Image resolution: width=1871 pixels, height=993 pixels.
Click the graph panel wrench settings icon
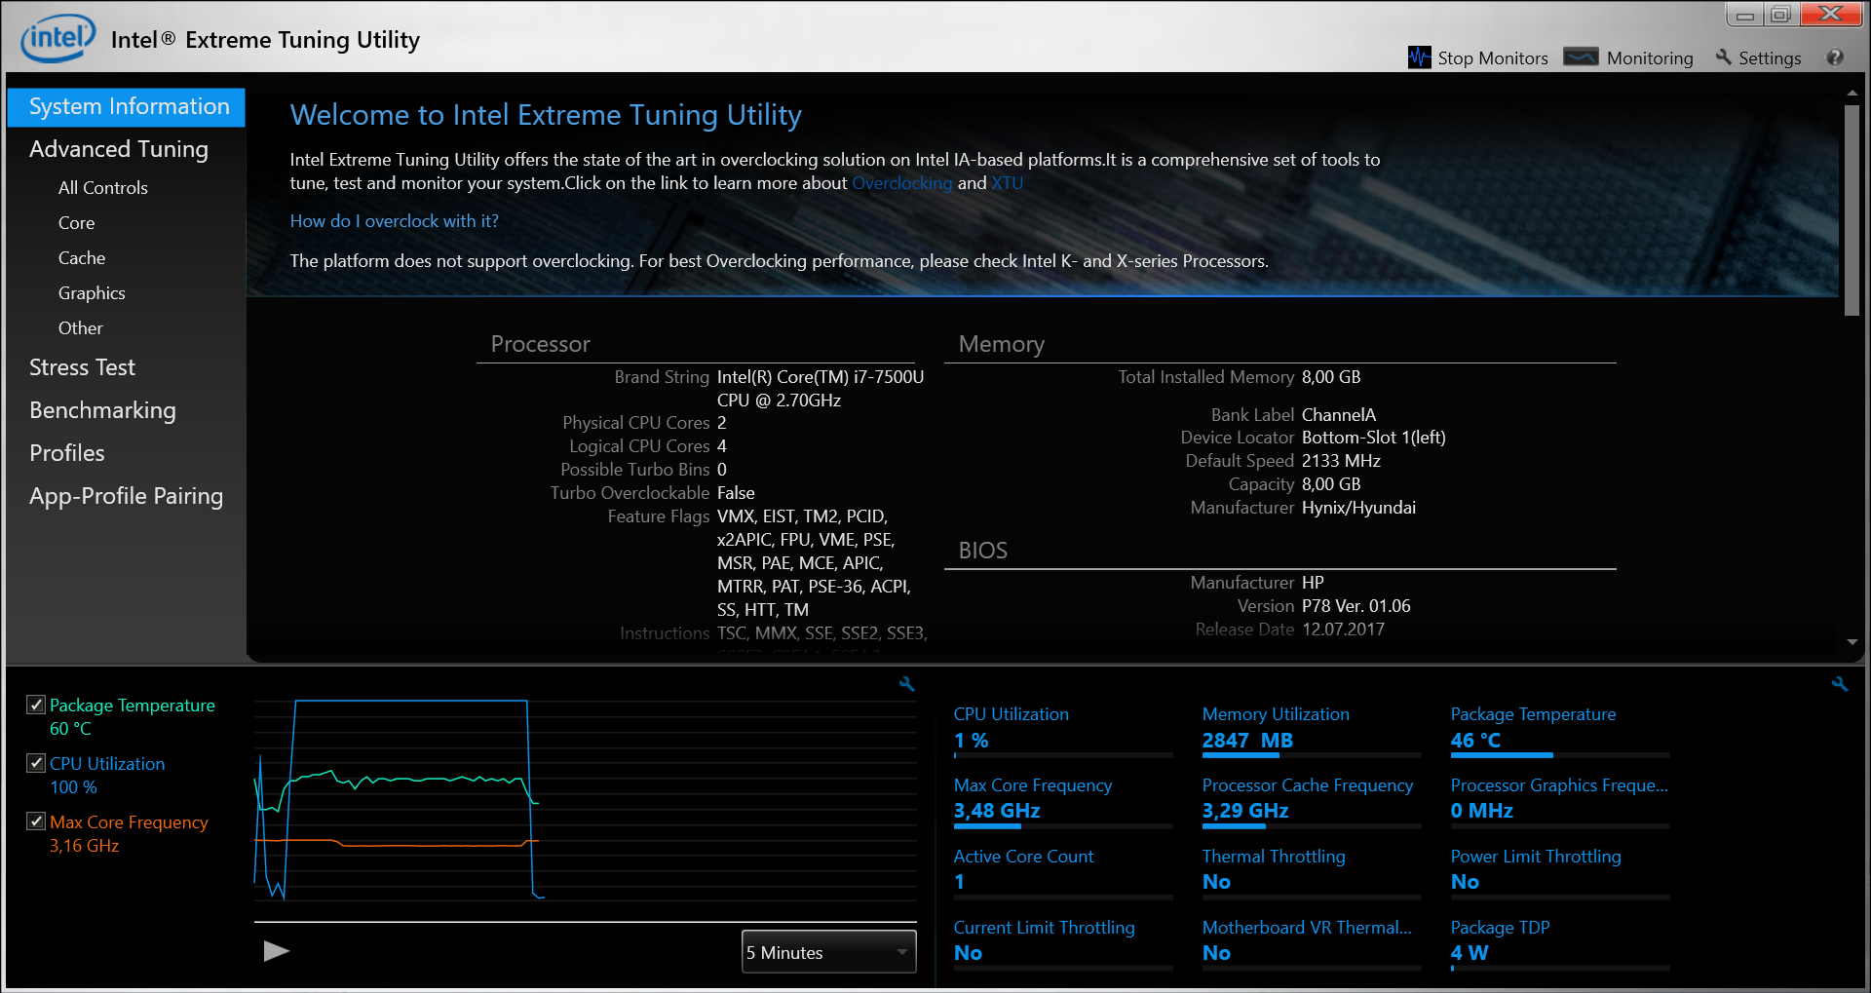click(906, 684)
